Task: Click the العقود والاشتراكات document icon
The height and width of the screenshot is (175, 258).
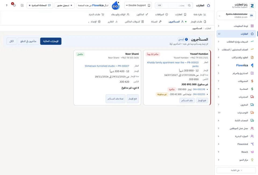Action: point(252,57)
